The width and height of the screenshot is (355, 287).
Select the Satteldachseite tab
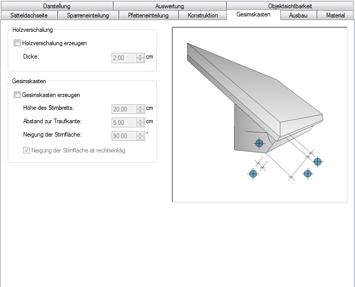(29, 15)
